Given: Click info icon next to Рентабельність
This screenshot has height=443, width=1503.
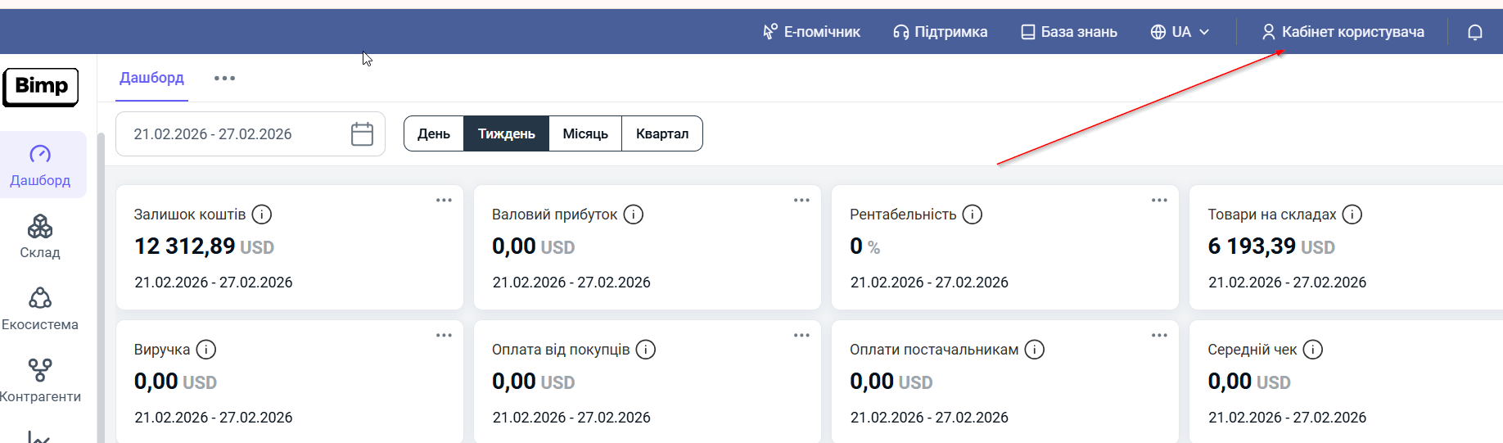Looking at the screenshot, I should 972,215.
